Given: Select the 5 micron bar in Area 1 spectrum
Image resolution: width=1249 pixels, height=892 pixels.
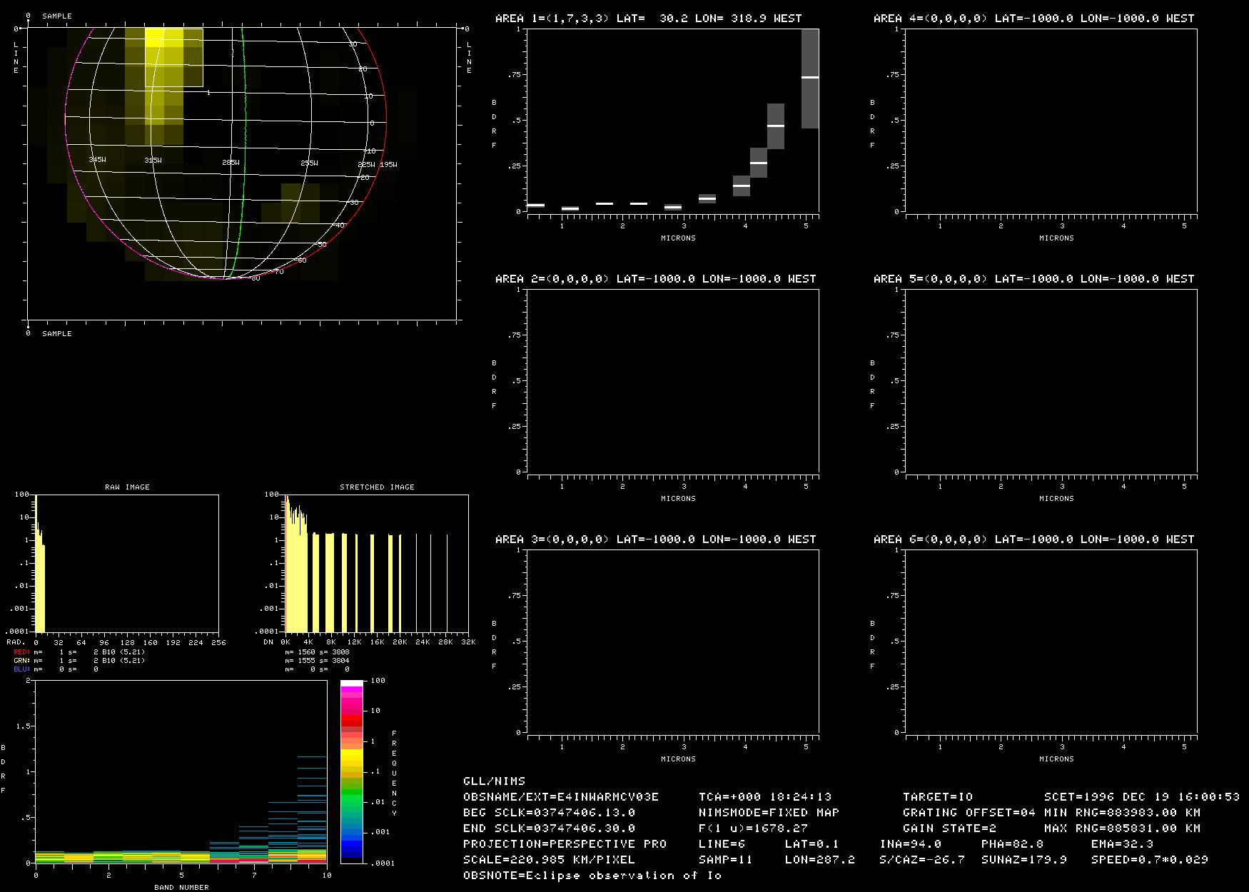Looking at the screenshot, I should (809, 78).
